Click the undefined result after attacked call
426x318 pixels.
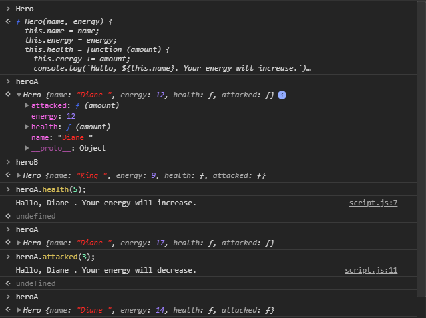35,283
